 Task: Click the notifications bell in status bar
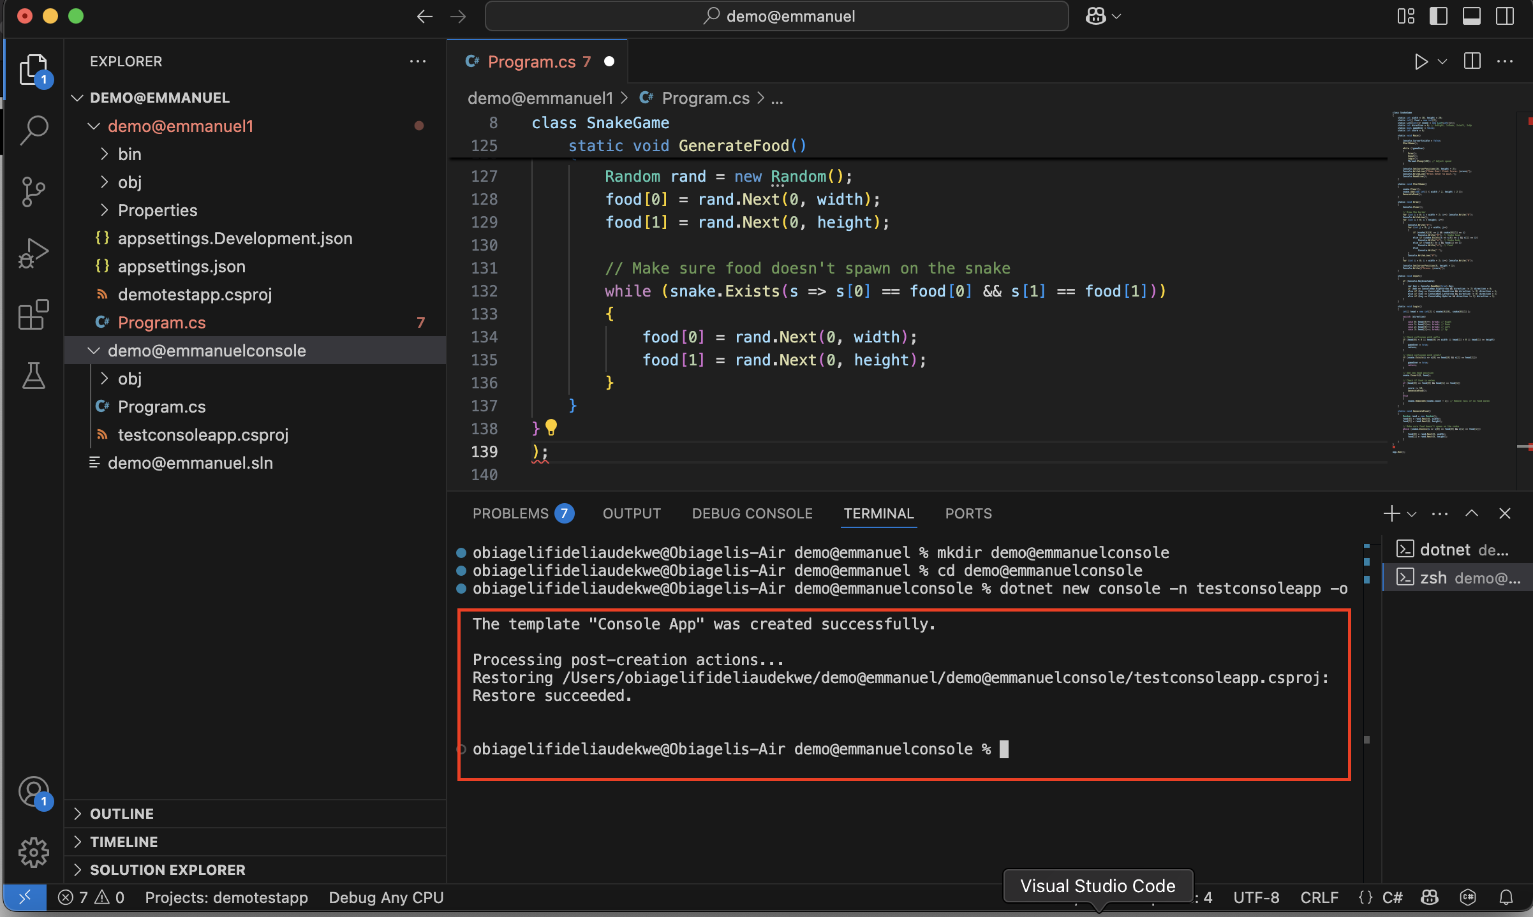click(x=1506, y=897)
